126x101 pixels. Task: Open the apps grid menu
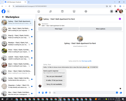coord(112,11)
